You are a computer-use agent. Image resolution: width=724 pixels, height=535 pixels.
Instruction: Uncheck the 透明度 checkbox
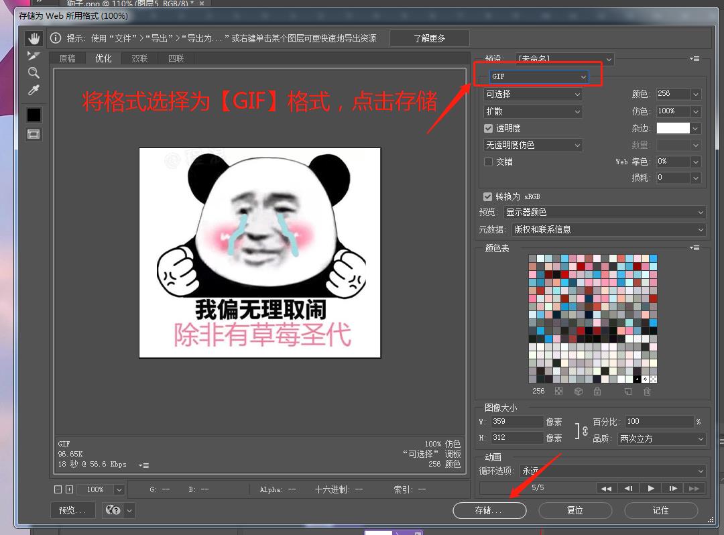[x=488, y=128]
